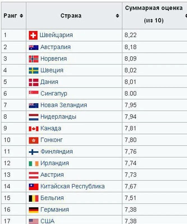Click the Singapore flag icon
Image resolution: width=187 pixels, height=224 pixels.
coord(34,94)
